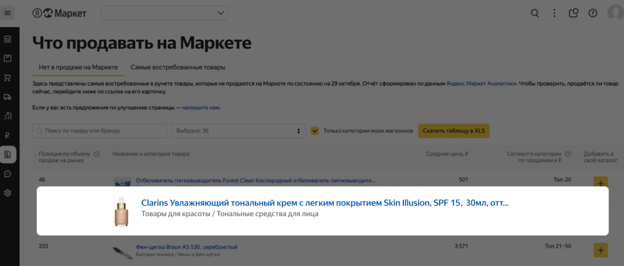Click the Clarins bottle thumbnail

(x=121, y=212)
